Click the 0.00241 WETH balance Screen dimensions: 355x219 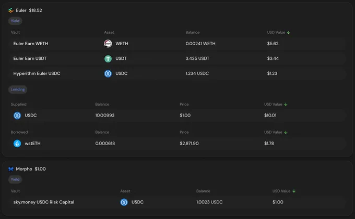click(x=200, y=44)
